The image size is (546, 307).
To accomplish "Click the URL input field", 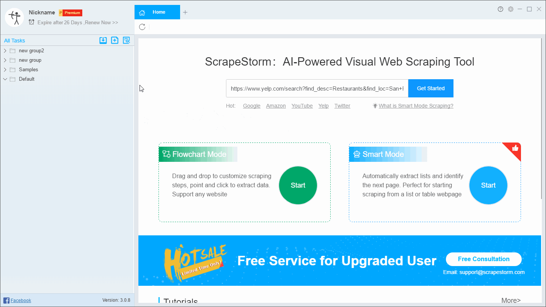I will coord(317,88).
